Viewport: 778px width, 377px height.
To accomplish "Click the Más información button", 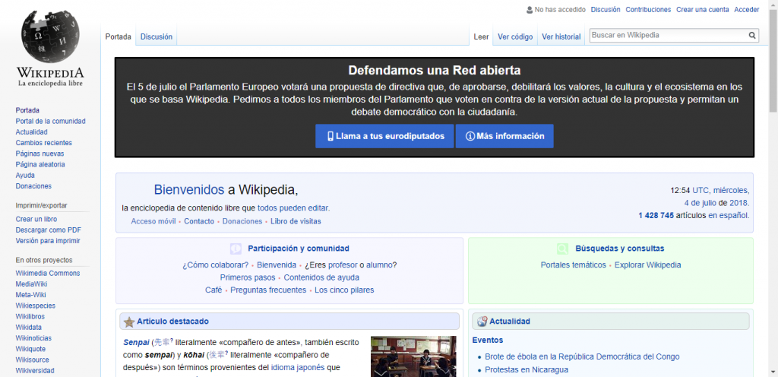I will 504,136.
